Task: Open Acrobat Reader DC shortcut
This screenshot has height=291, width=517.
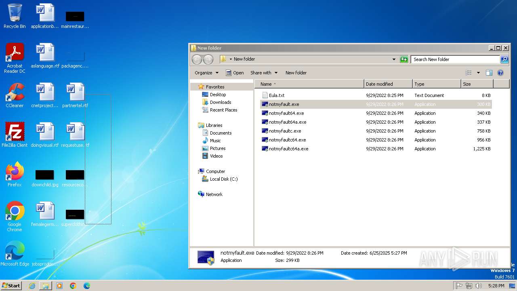Action: [x=15, y=58]
